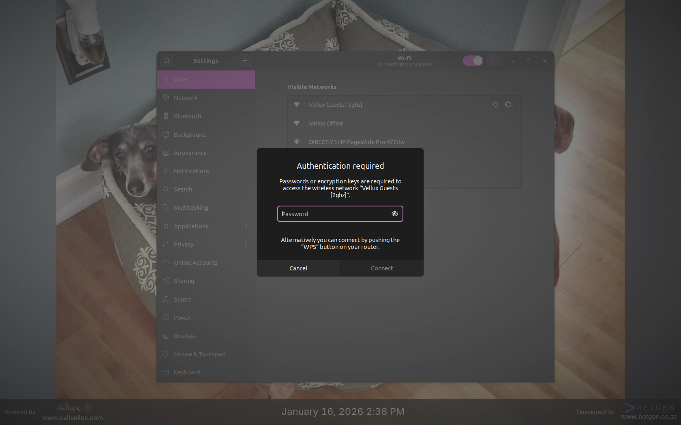The height and width of the screenshot is (425, 681).
Task: Click the Sound music note icon
Action: point(166,299)
